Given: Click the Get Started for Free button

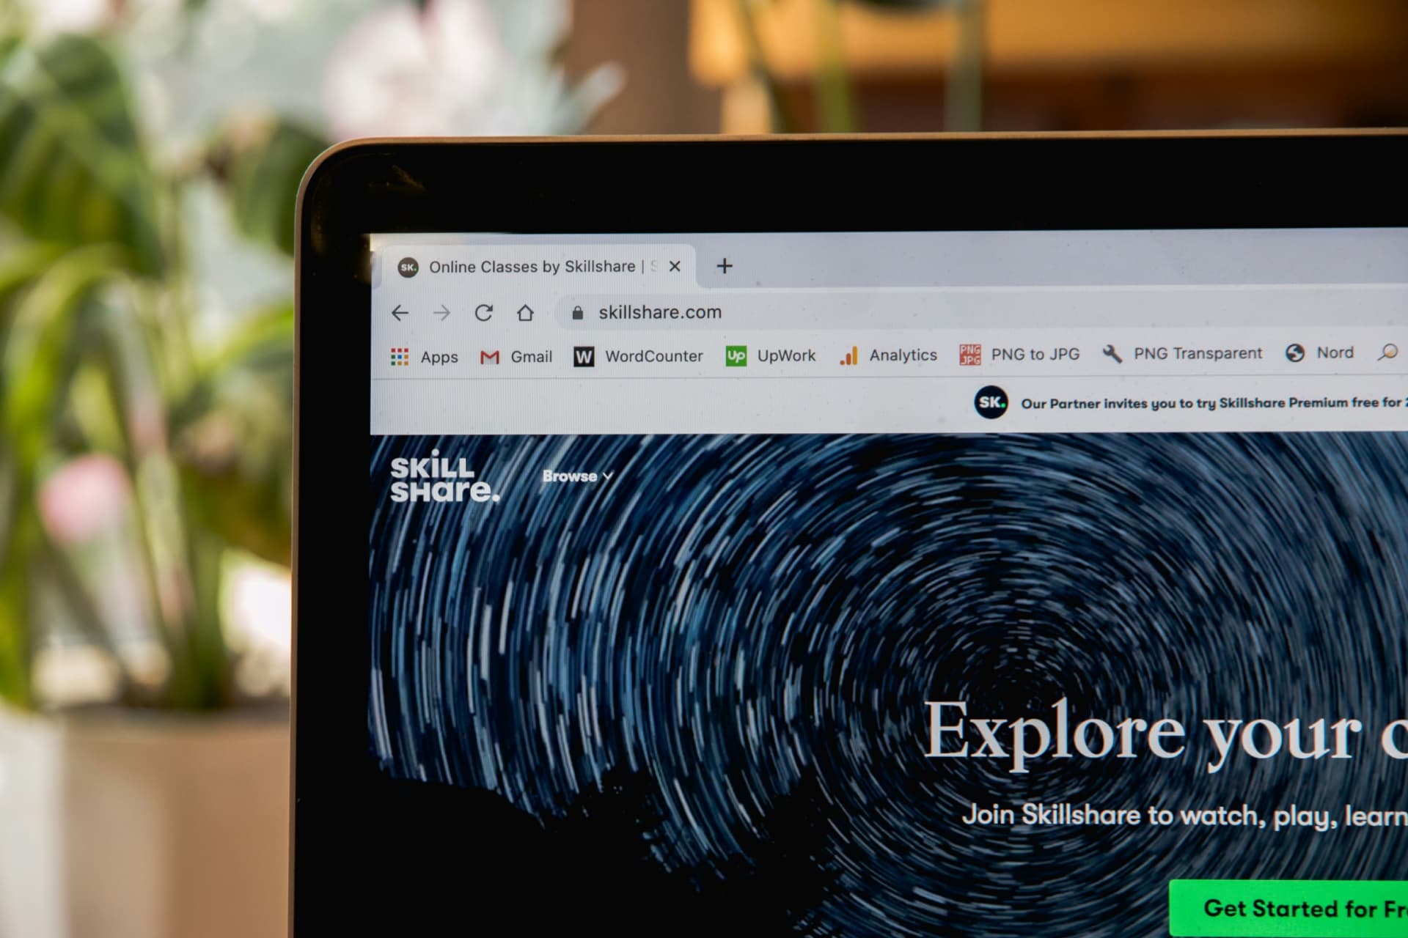Looking at the screenshot, I should [x=1299, y=909].
